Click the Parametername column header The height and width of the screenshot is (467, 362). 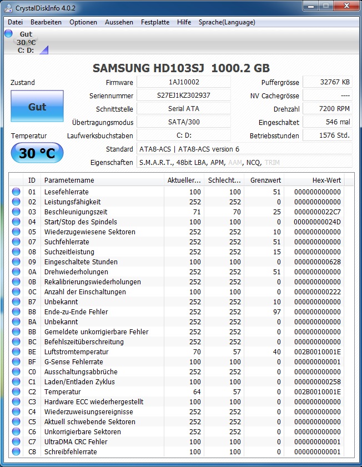[102, 180]
